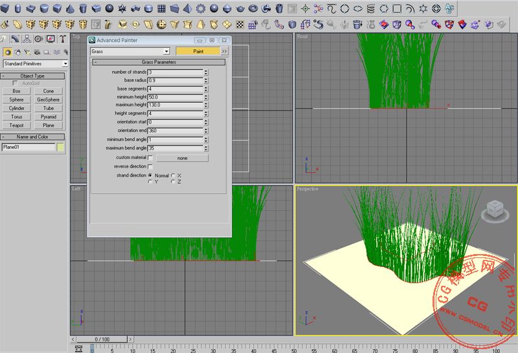518x353 pixels.
Task: Click the Teapot shelf icon
Action: [240, 8]
